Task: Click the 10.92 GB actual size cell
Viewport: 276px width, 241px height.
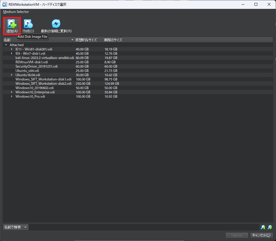Action: click(x=111, y=96)
